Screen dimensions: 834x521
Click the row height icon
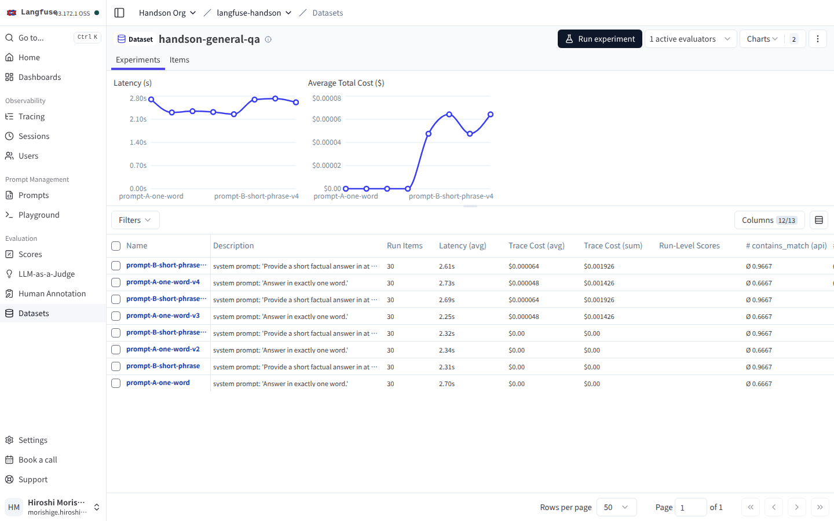click(819, 220)
